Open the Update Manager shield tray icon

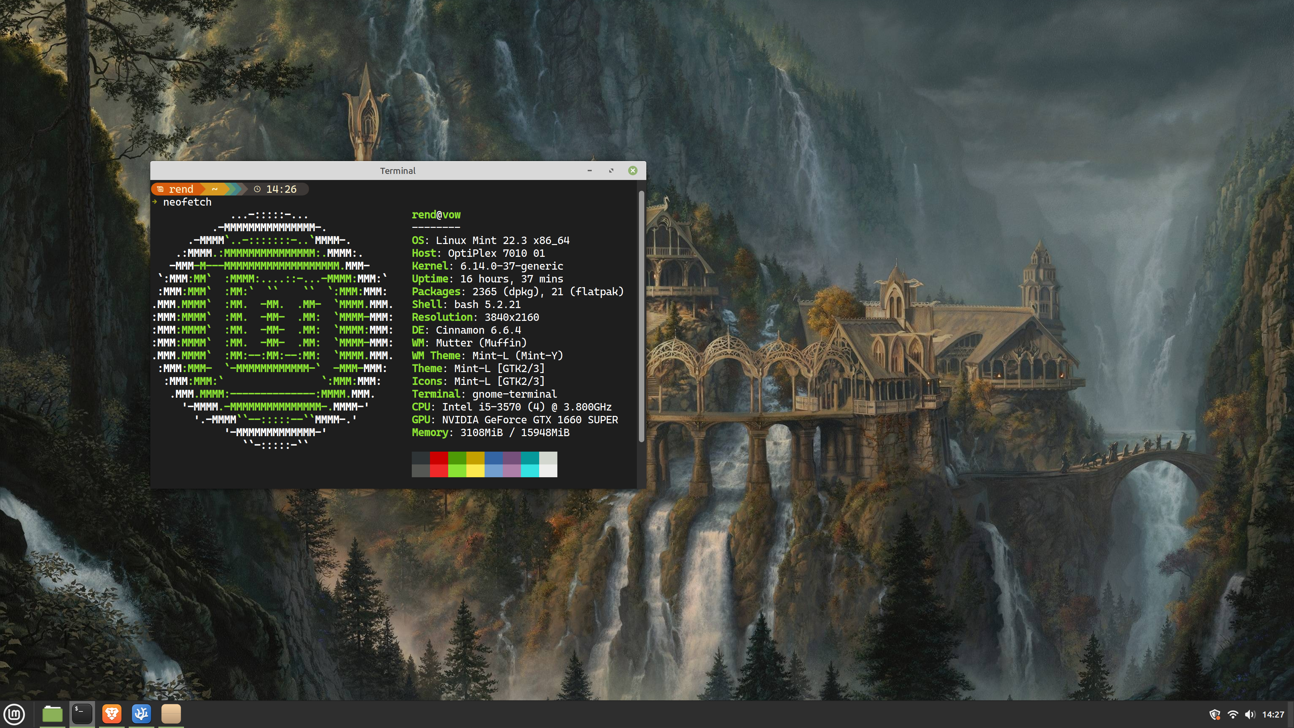[x=1214, y=715]
